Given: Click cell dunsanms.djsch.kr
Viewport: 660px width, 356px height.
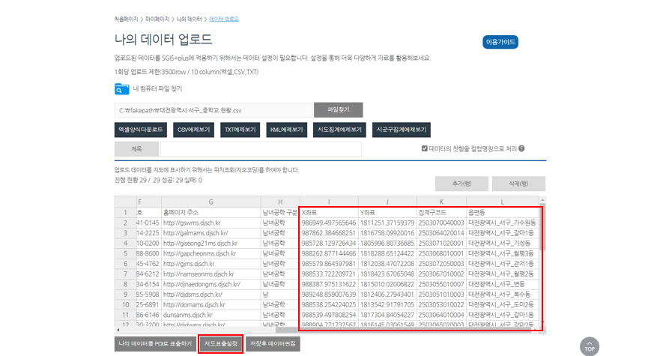Looking at the screenshot, I should tap(211, 315).
